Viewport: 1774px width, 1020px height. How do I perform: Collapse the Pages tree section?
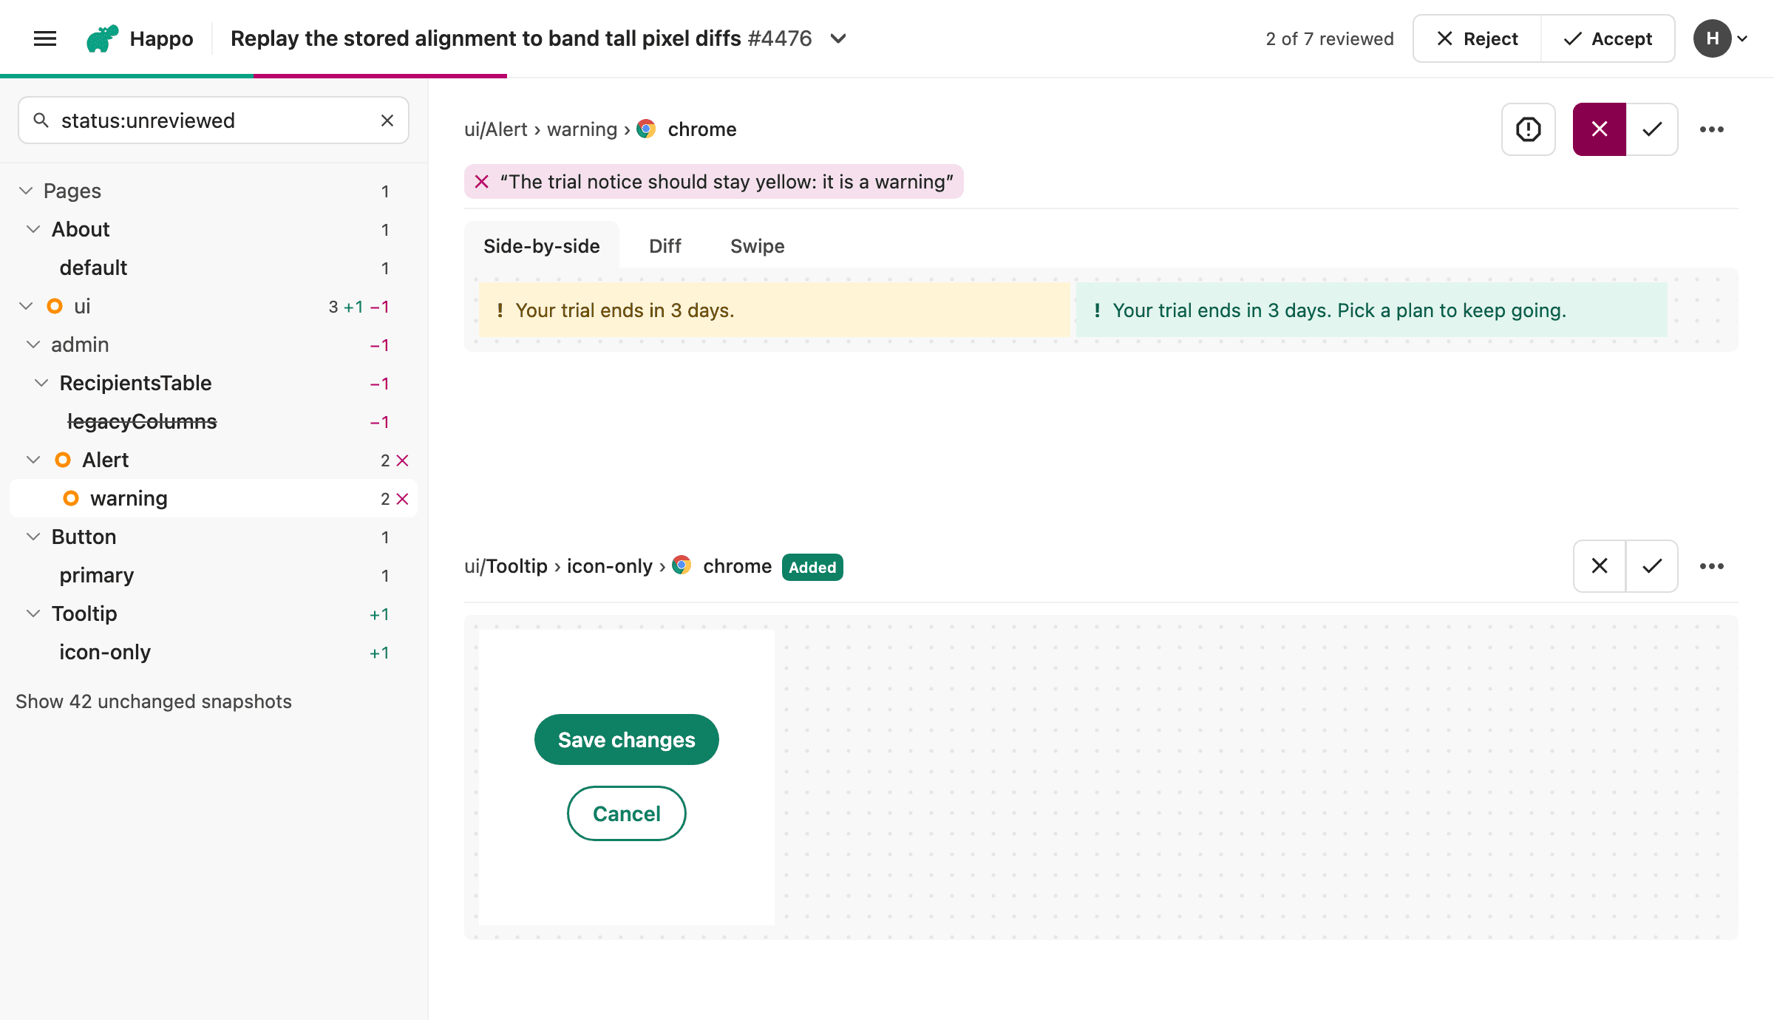pyautogui.click(x=26, y=191)
